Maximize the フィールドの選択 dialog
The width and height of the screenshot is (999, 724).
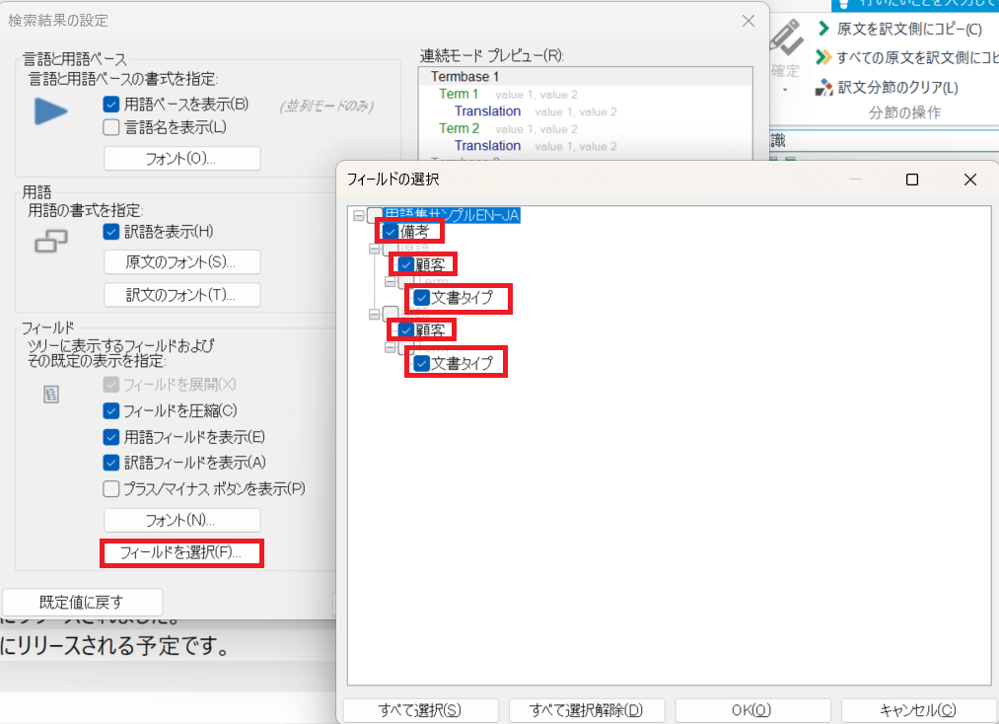tap(912, 180)
